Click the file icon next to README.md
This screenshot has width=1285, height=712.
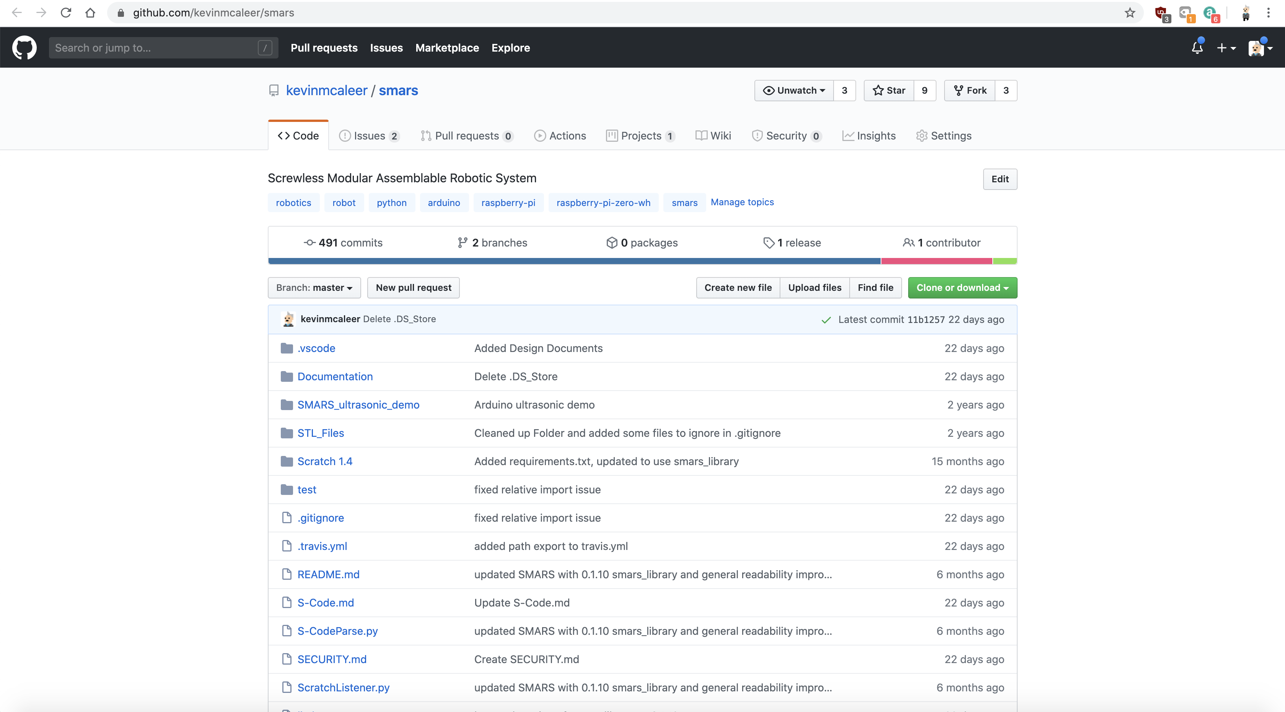tap(287, 574)
